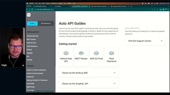The height and width of the screenshot is (95, 170).
Task: Click arrow on GraphQL API card
Action: (x=114, y=83)
